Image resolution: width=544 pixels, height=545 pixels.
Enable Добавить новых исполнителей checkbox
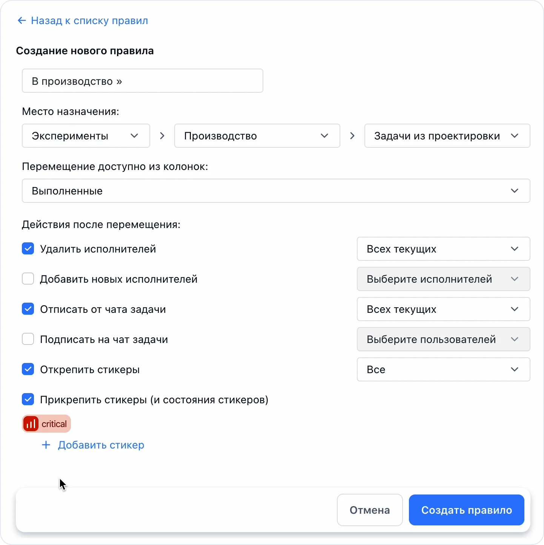click(28, 279)
